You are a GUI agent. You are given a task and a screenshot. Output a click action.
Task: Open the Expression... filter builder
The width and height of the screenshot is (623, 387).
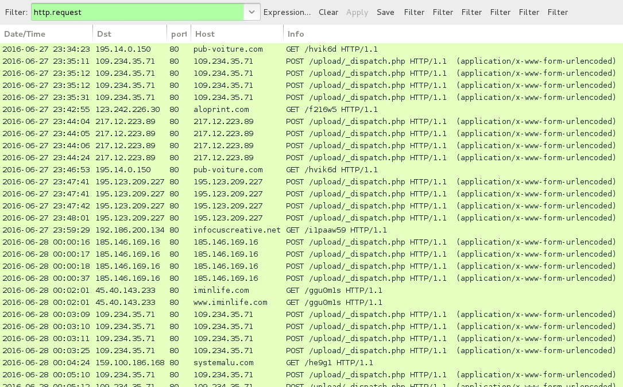click(x=287, y=12)
